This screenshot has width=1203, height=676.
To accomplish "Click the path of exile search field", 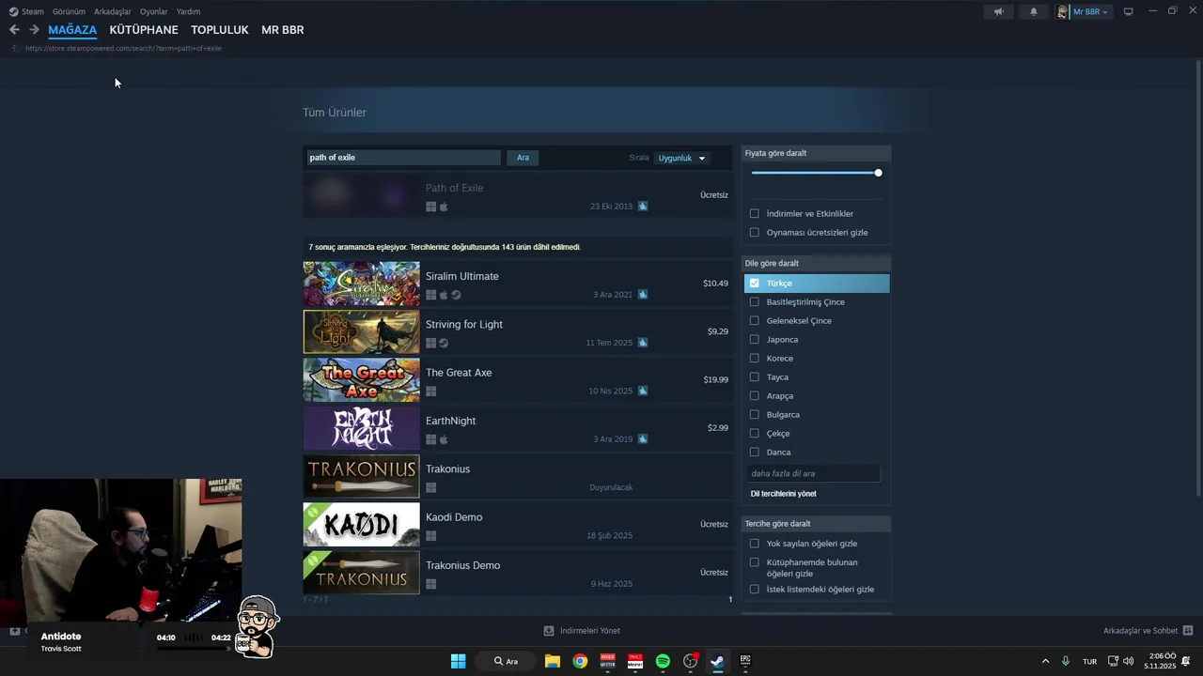I will tap(404, 158).
